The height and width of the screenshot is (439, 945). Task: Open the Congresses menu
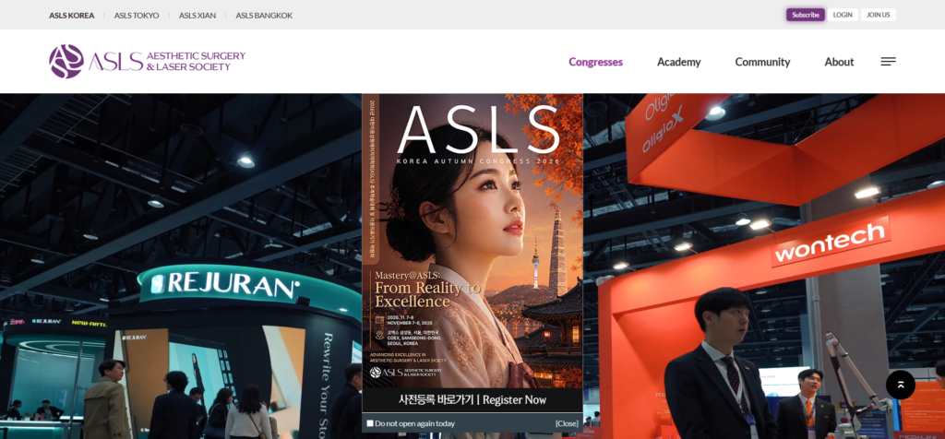coord(595,62)
